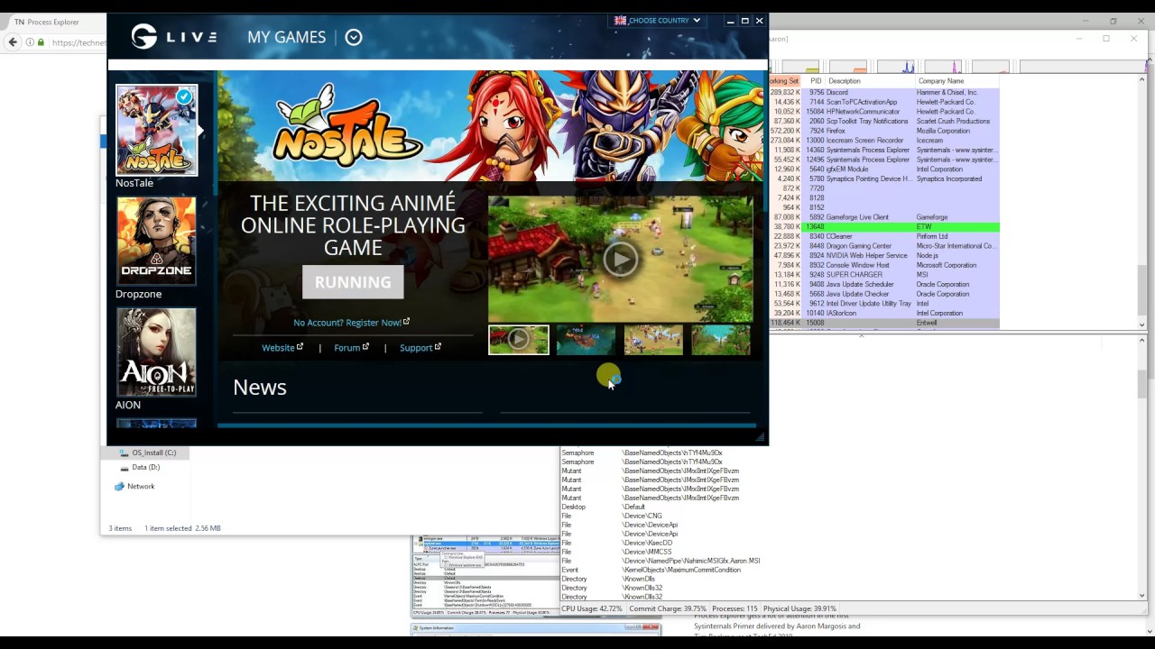Select the \Device\MMCSS handle row
This screenshot has height=649, width=1155.
pos(848,552)
